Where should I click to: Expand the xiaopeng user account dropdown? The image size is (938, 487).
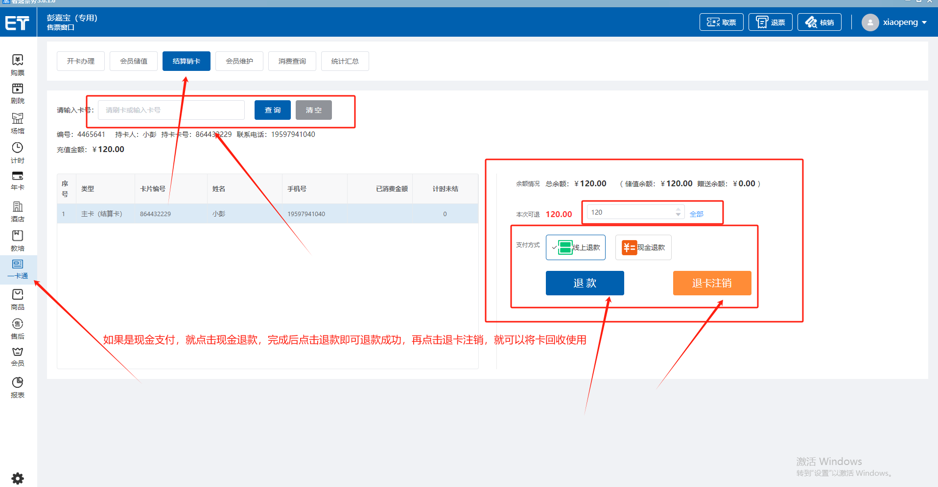(895, 22)
